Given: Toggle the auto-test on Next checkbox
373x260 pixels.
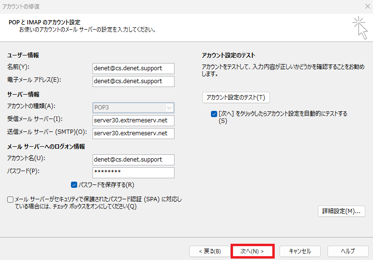Looking at the screenshot, I should [214, 114].
